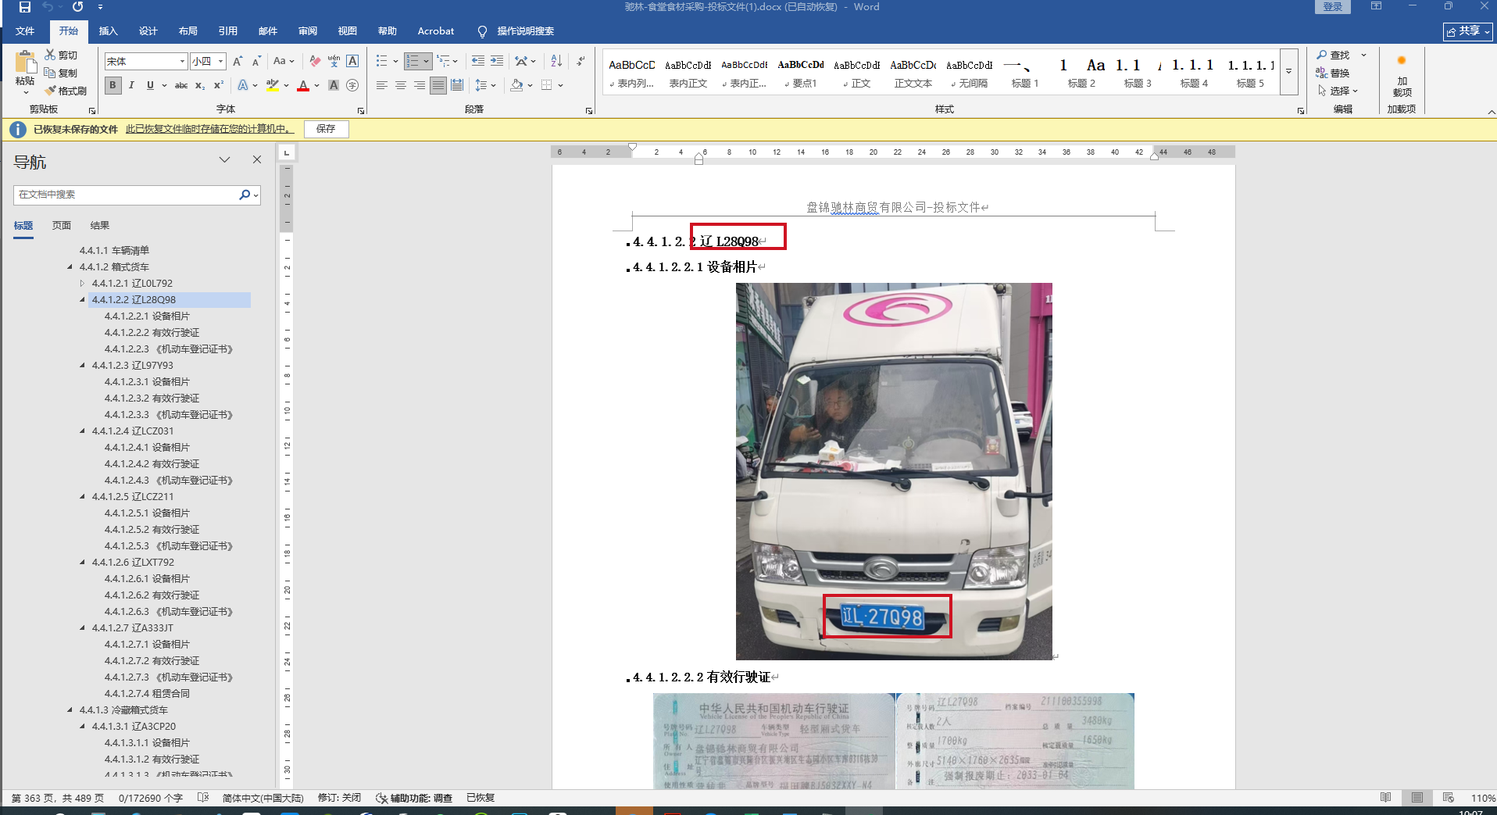
Task: Open the Navigation pane options arrow
Action: tap(225, 159)
